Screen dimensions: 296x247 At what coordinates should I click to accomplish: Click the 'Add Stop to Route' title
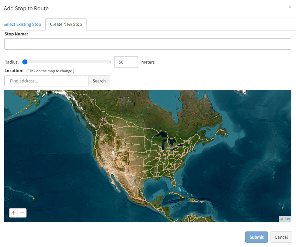click(26, 8)
